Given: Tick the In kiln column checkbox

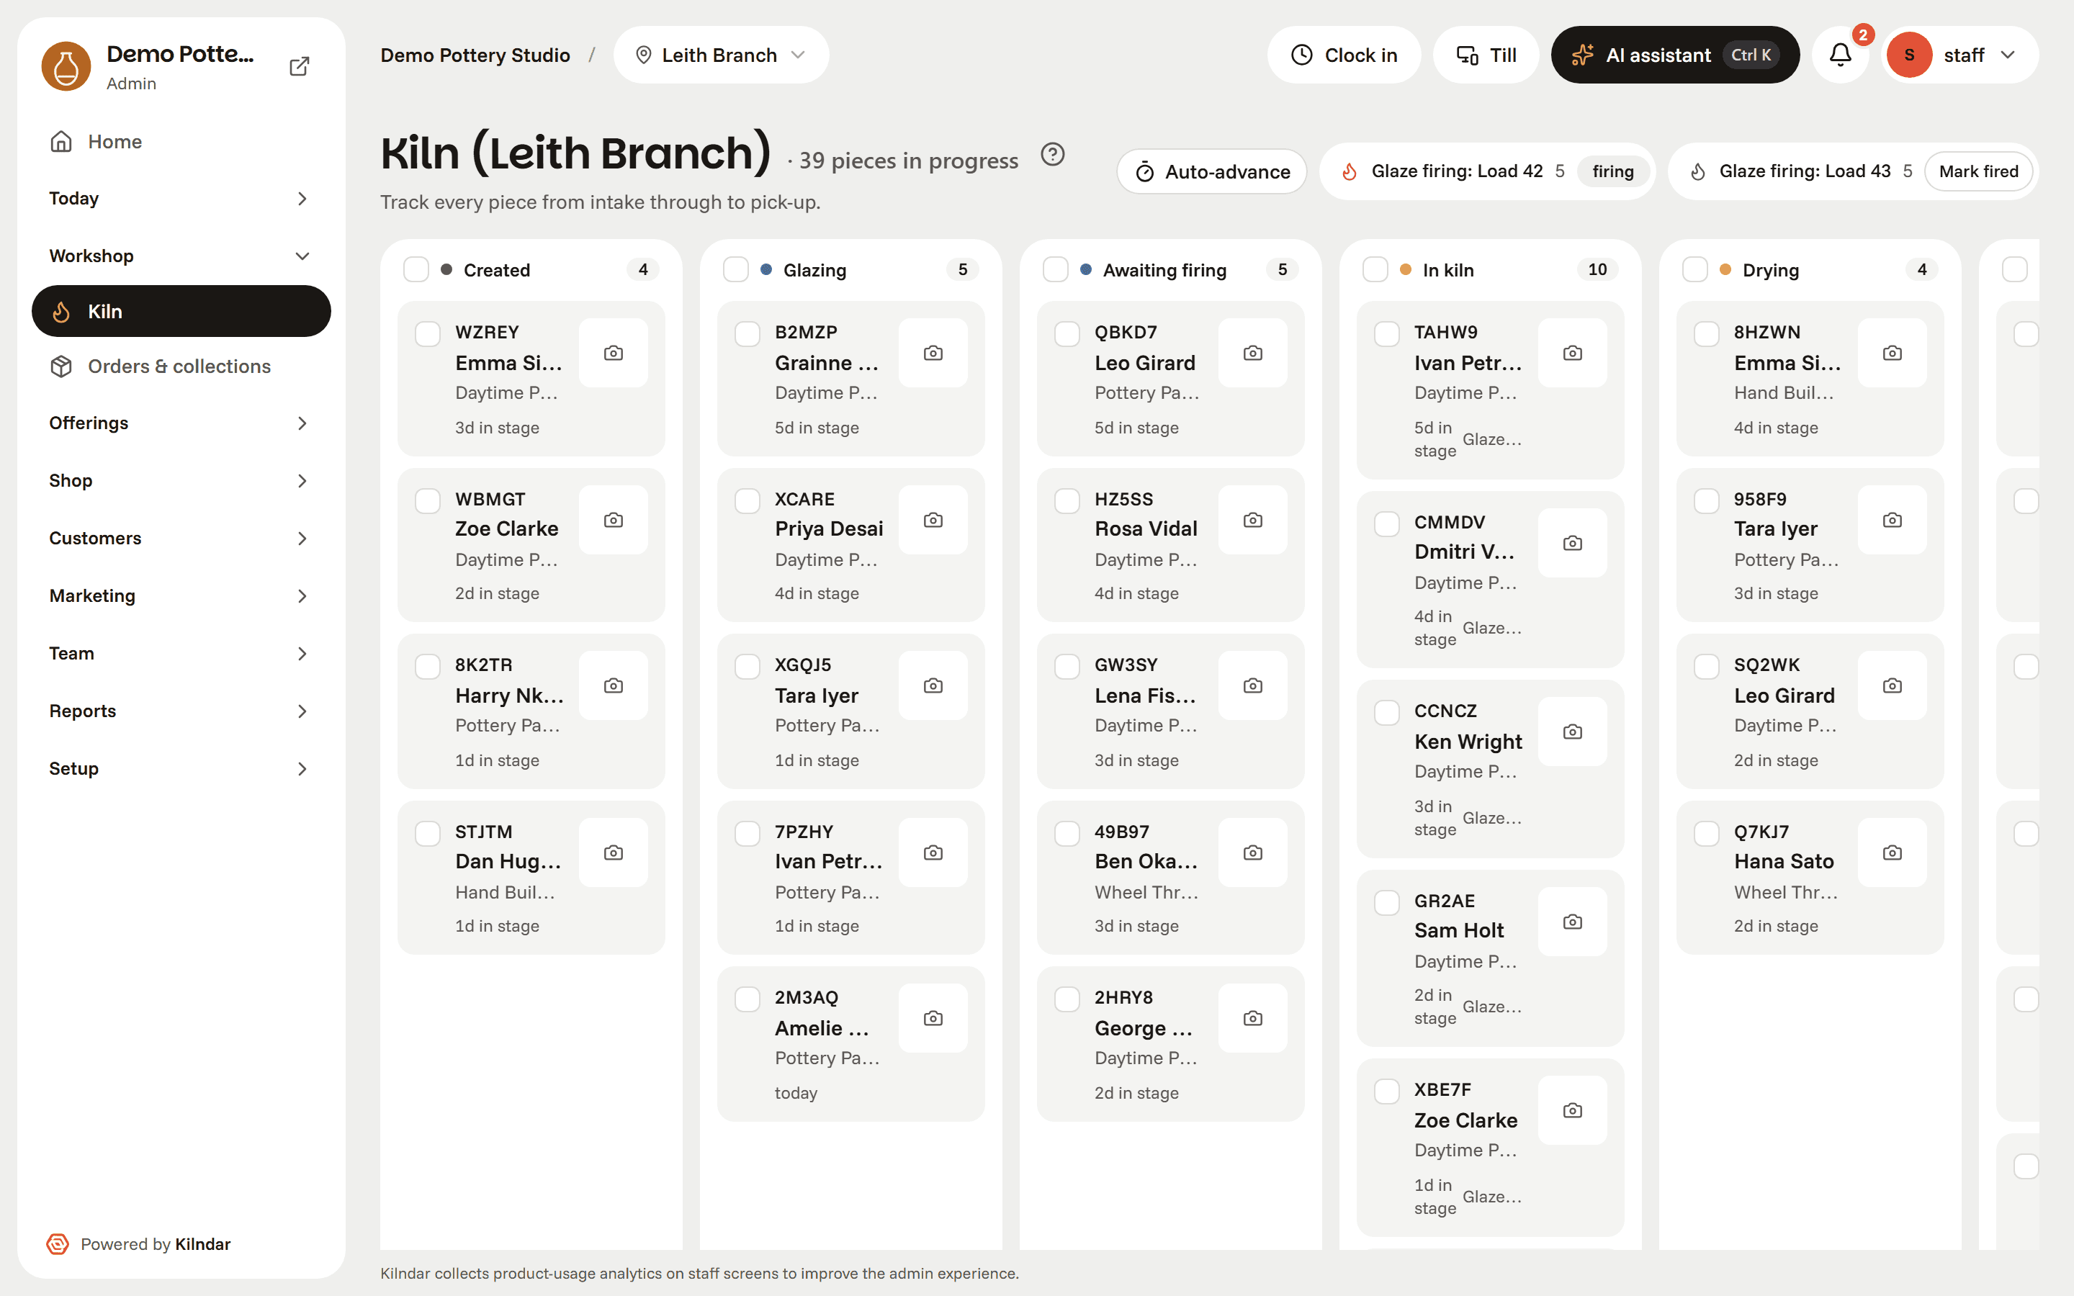Looking at the screenshot, I should tap(1375, 270).
